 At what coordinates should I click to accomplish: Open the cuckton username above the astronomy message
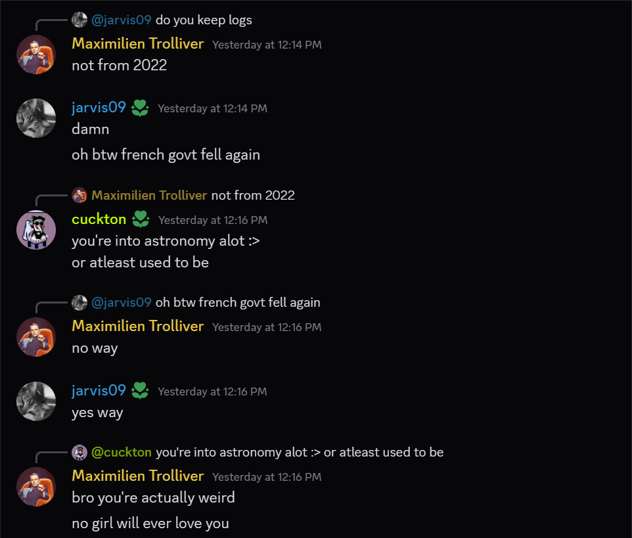pos(99,219)
